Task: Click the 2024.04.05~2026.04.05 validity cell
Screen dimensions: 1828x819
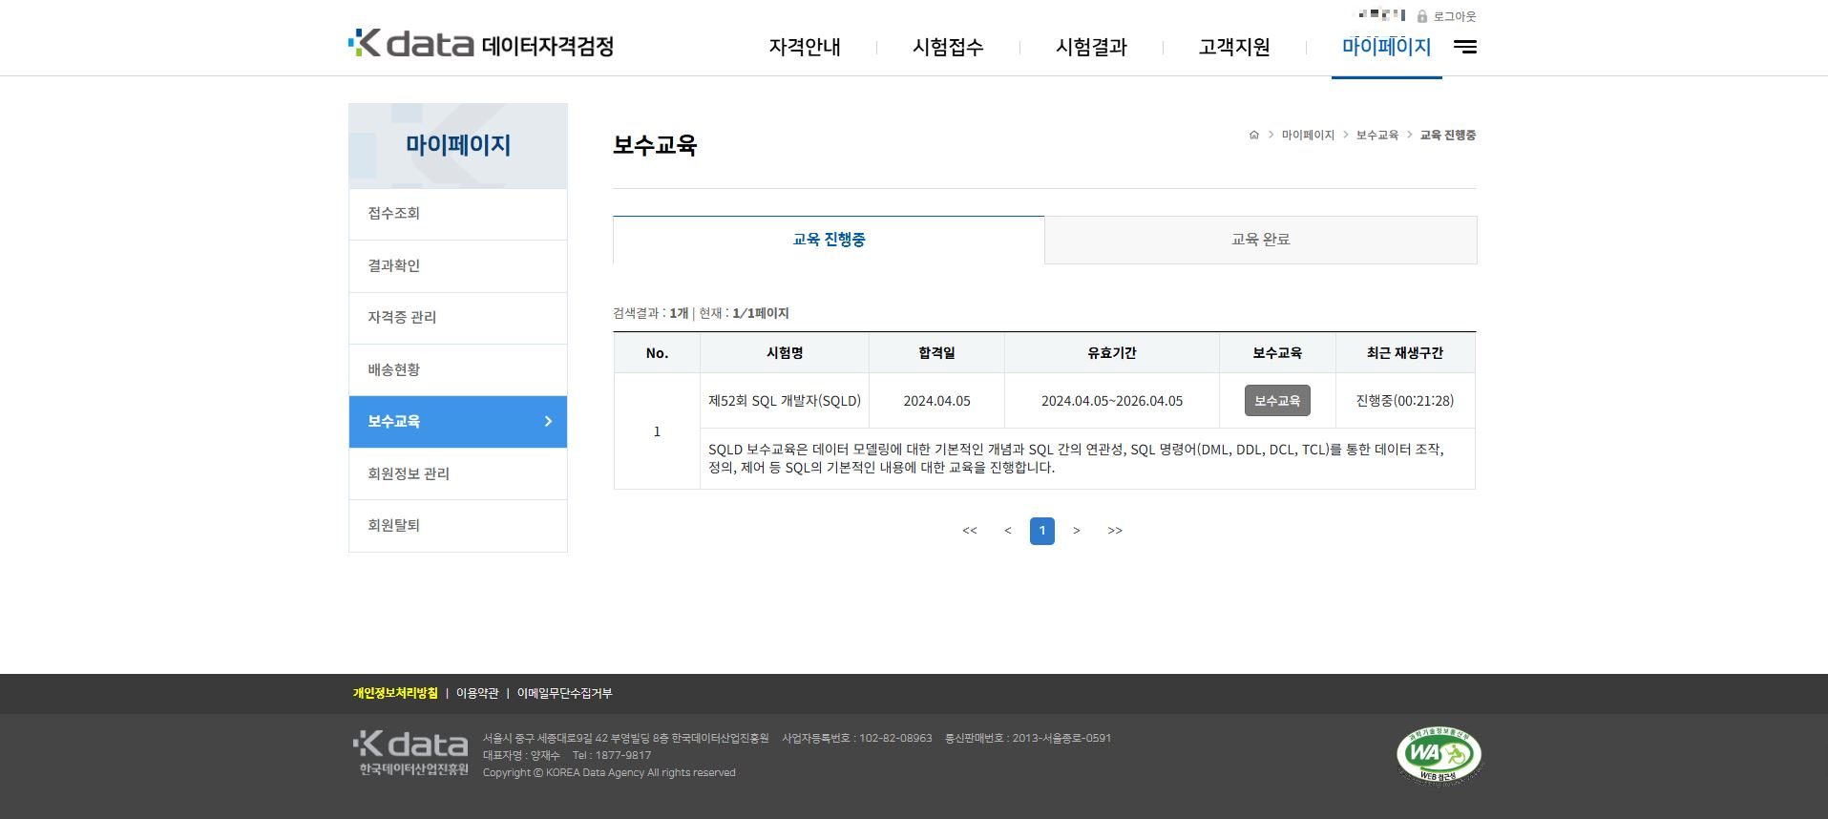Action: pos(1112,401)
